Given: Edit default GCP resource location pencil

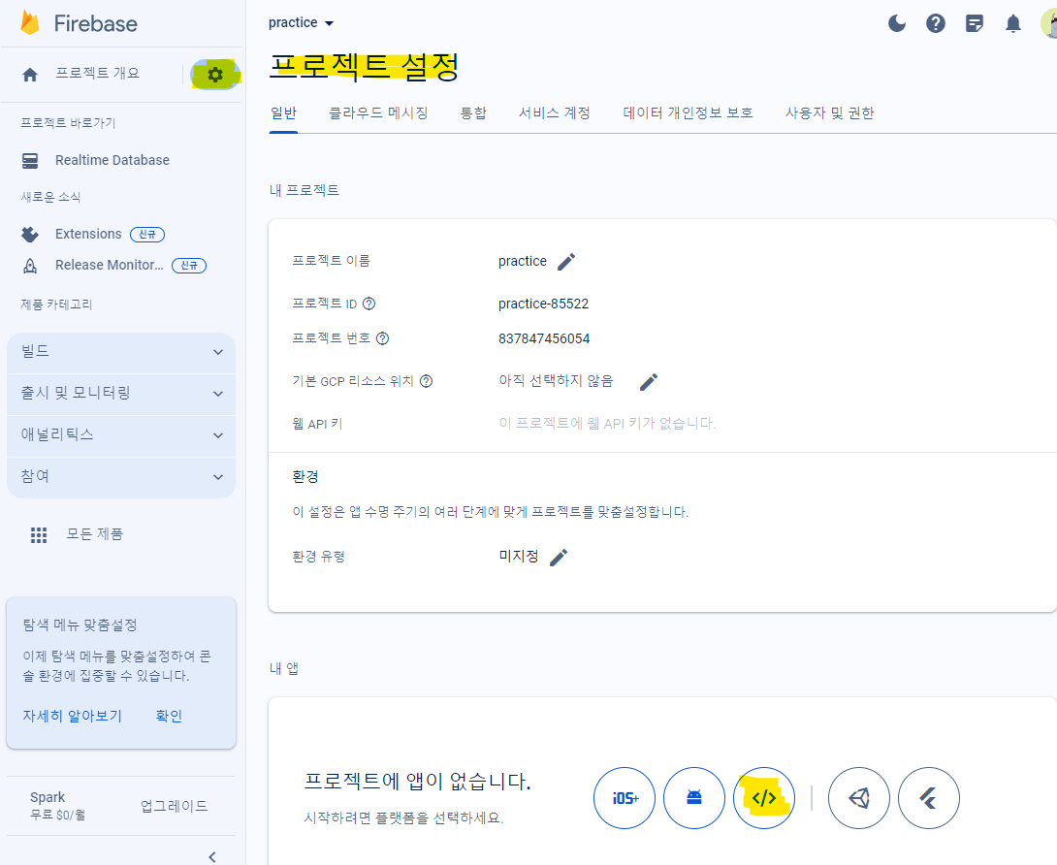Looking at the screenshot, I should 649,382.
